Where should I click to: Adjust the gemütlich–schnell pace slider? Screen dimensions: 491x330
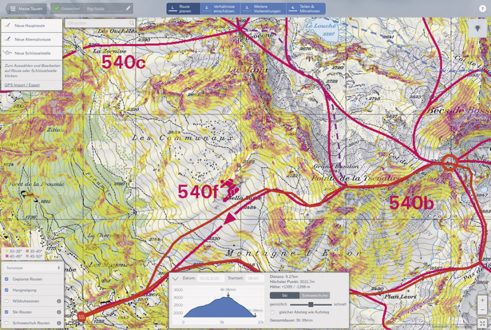[311, 304]
